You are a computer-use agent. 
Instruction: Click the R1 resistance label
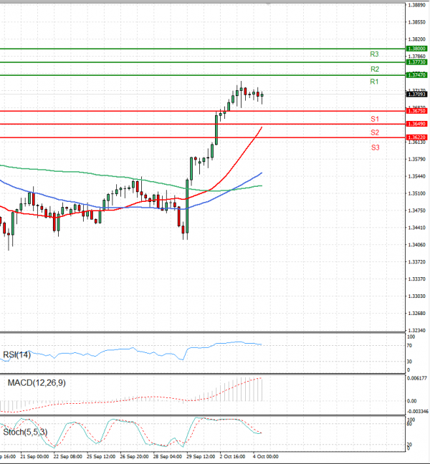(x=374, y=82)
